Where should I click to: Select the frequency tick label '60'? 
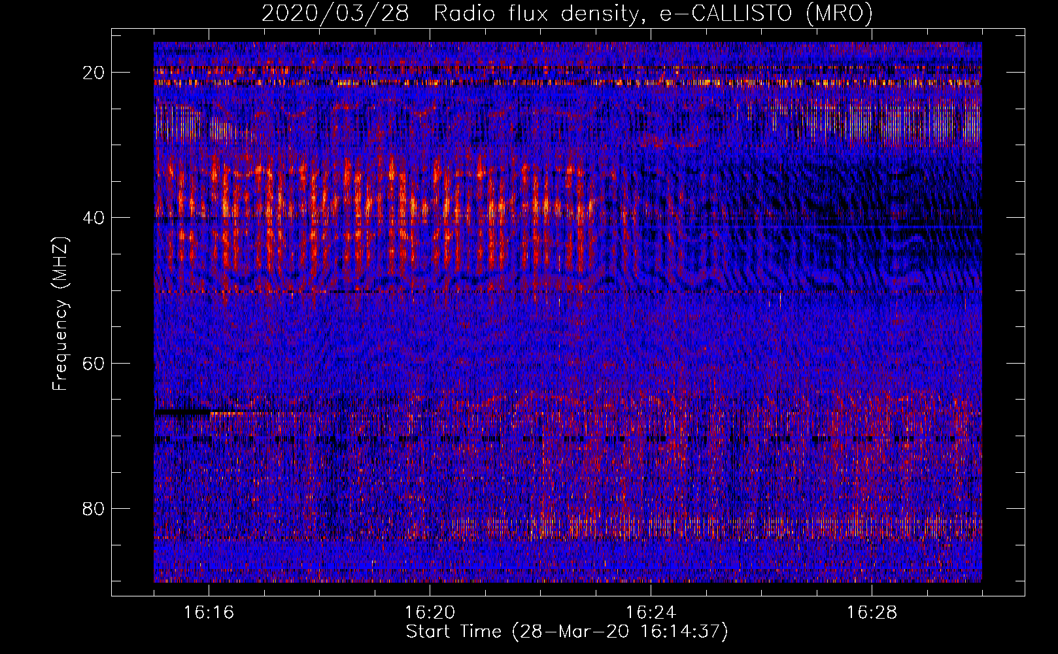(x=94, y=363)
